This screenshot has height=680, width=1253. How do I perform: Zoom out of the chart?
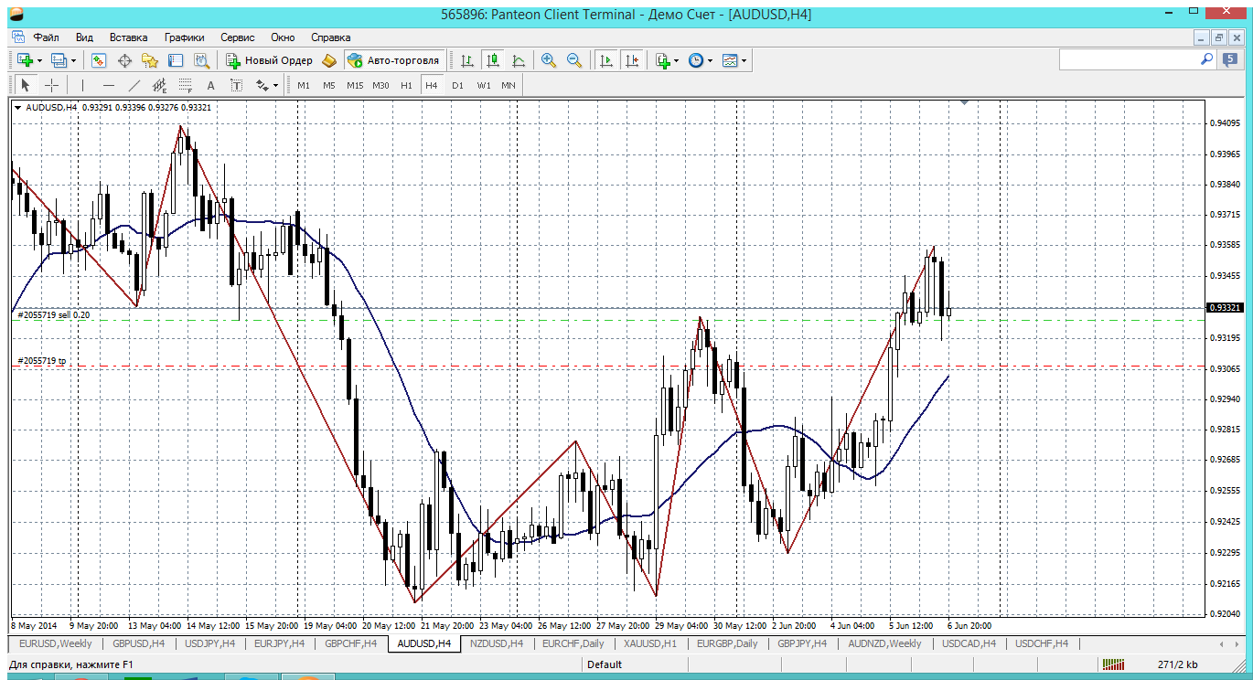click(x=574, y=60)
